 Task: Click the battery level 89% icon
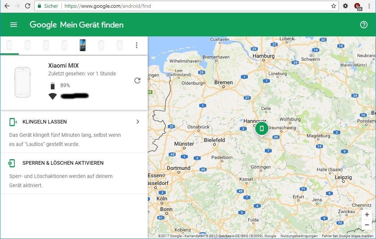(53, 86)
